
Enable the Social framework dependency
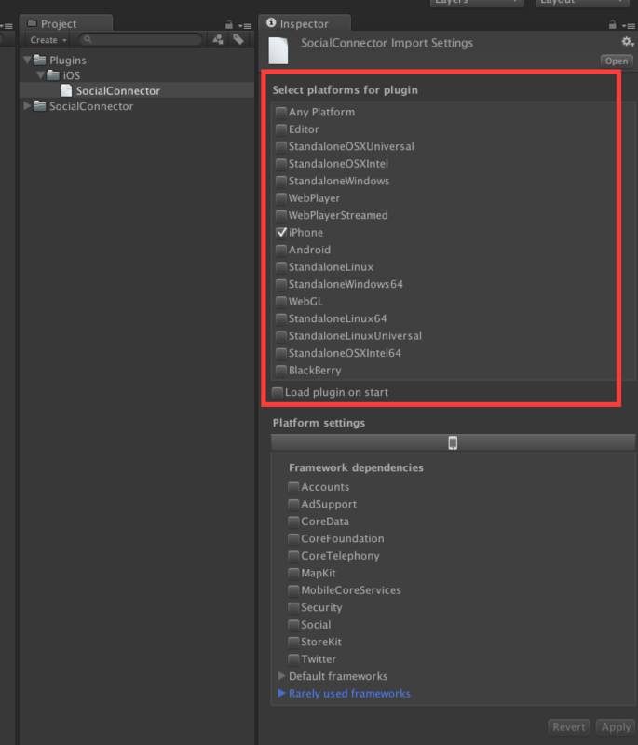(293, 625)
